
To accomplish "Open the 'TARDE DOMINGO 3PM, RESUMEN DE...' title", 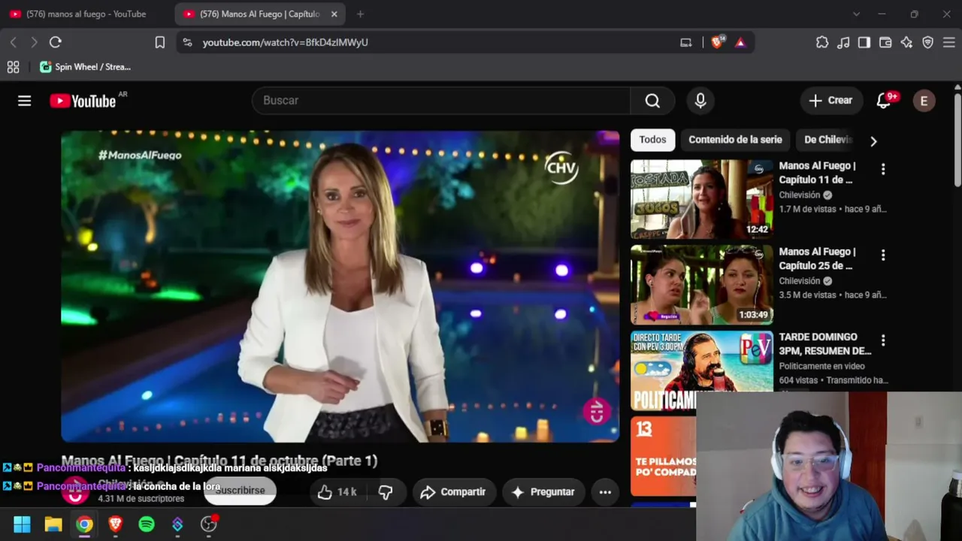I will click(x=825, y=344).
